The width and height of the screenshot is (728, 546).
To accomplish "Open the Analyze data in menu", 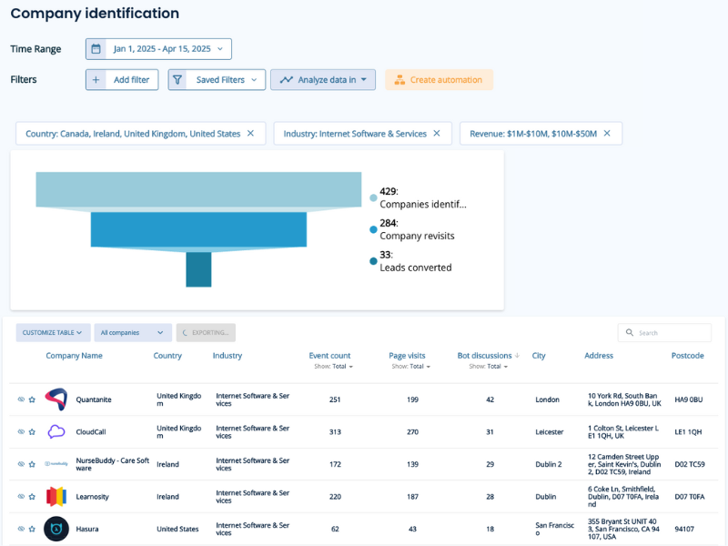I will 323,79.
